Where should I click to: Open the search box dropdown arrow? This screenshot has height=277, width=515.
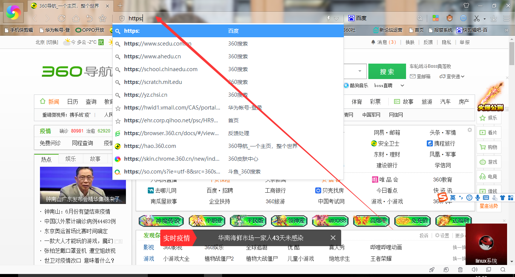click(360, 71)
